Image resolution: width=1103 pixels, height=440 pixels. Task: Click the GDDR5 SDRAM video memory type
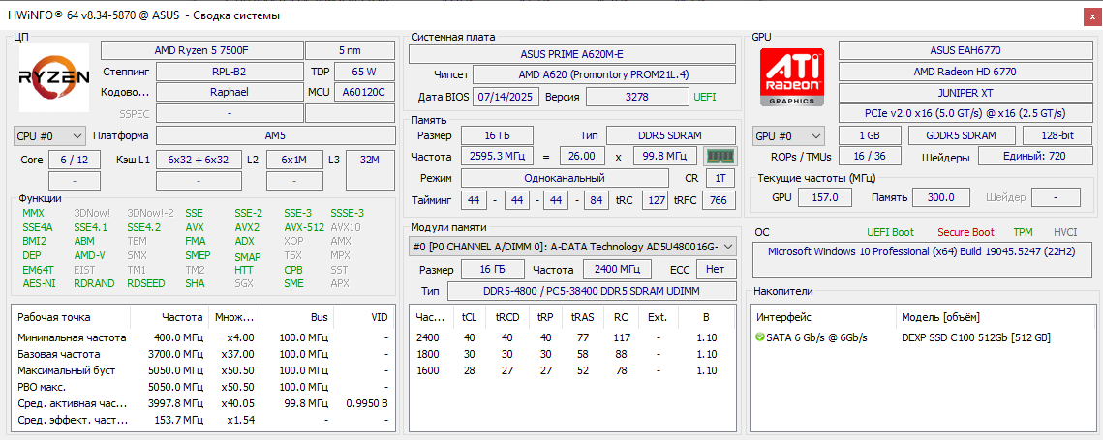962,135
